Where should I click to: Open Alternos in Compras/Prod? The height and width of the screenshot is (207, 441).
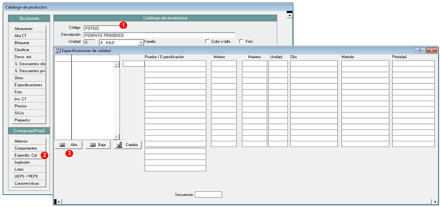tap(29, 141)
